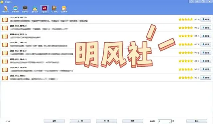
Task: Click 10.0 分 score of 2022-08-25 entry
Action: coord(196,61)
